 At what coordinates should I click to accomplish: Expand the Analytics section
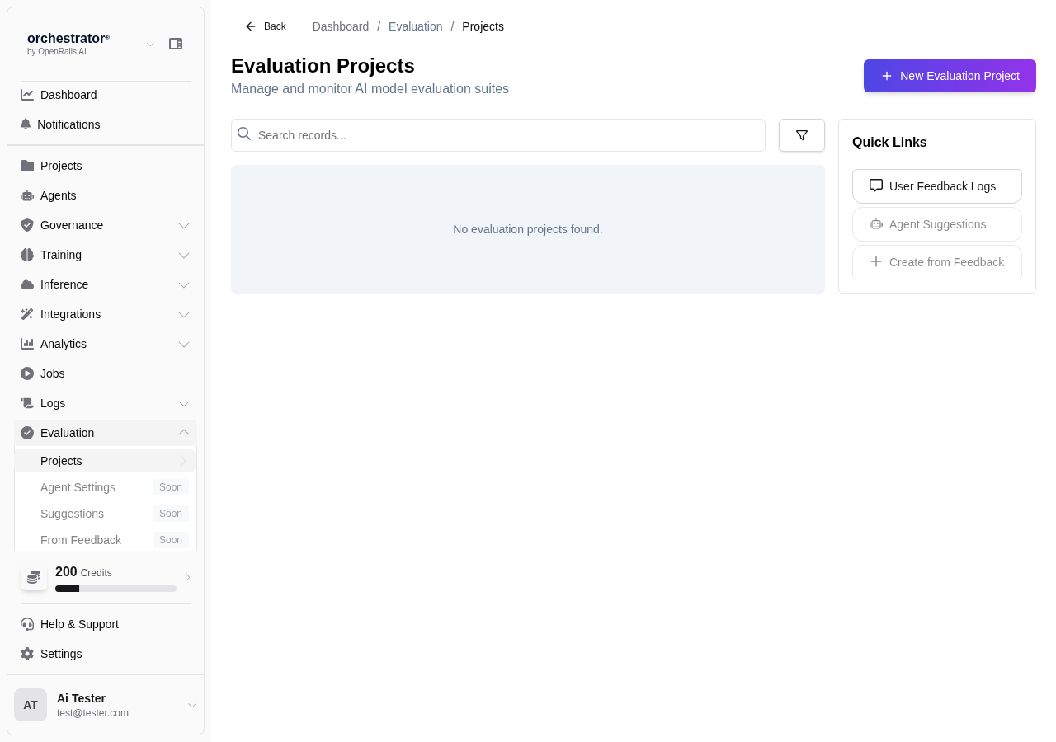pyautogui.click(x=184, y=344)
